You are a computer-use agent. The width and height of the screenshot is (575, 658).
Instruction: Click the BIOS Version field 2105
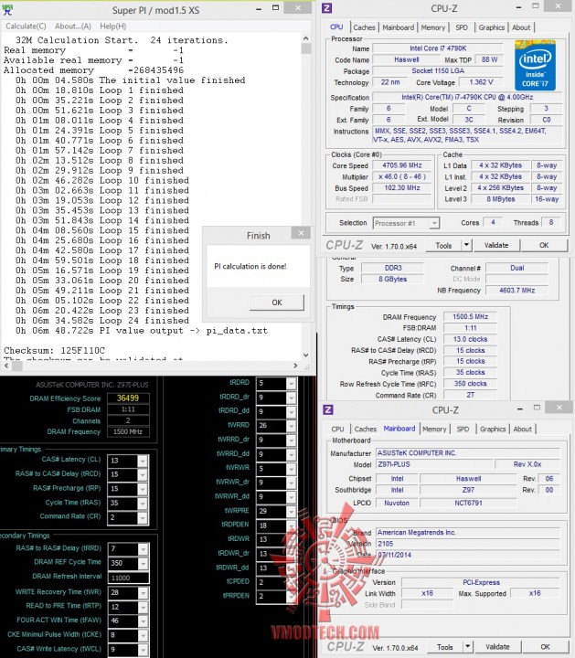467,544
